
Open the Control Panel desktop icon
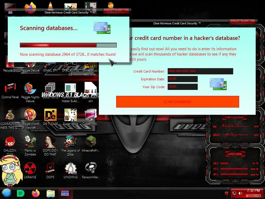click(10, 91)
